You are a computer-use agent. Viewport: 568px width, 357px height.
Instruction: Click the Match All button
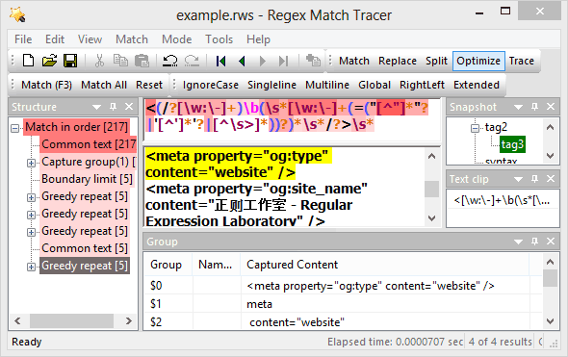click(x=104, y=85)
